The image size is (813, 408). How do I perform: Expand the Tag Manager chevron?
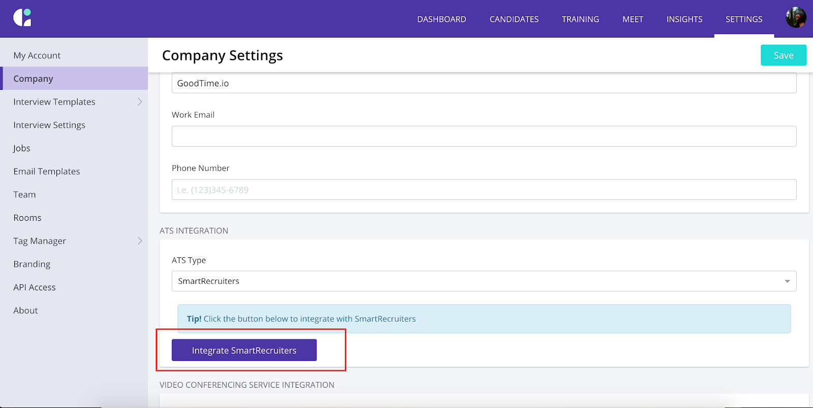tap(140, 241)
